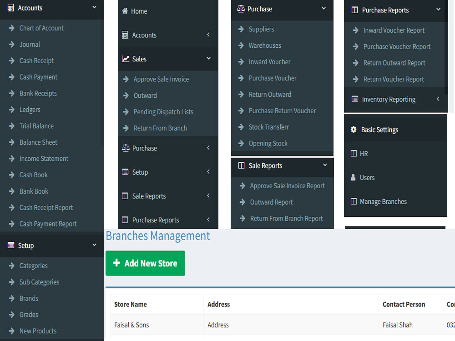This screenshot has width=455, height=341.
Task: Click the Sales line chart icon
Action: tap(126, 59)
